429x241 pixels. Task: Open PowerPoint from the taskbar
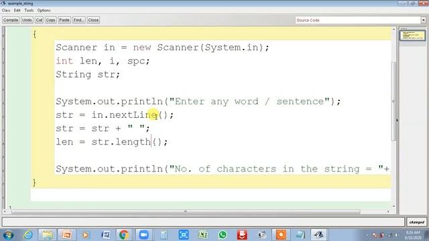[67, 235]
